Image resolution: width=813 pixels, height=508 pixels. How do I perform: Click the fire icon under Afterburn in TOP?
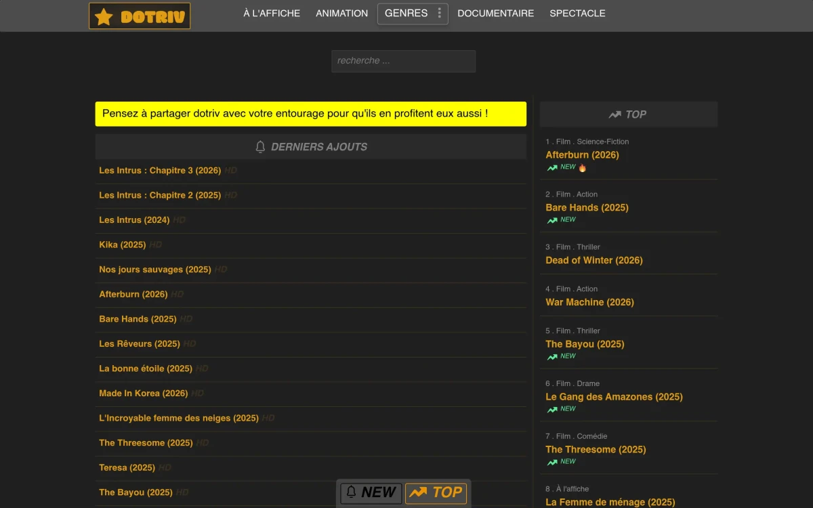(x=582, y=167)
